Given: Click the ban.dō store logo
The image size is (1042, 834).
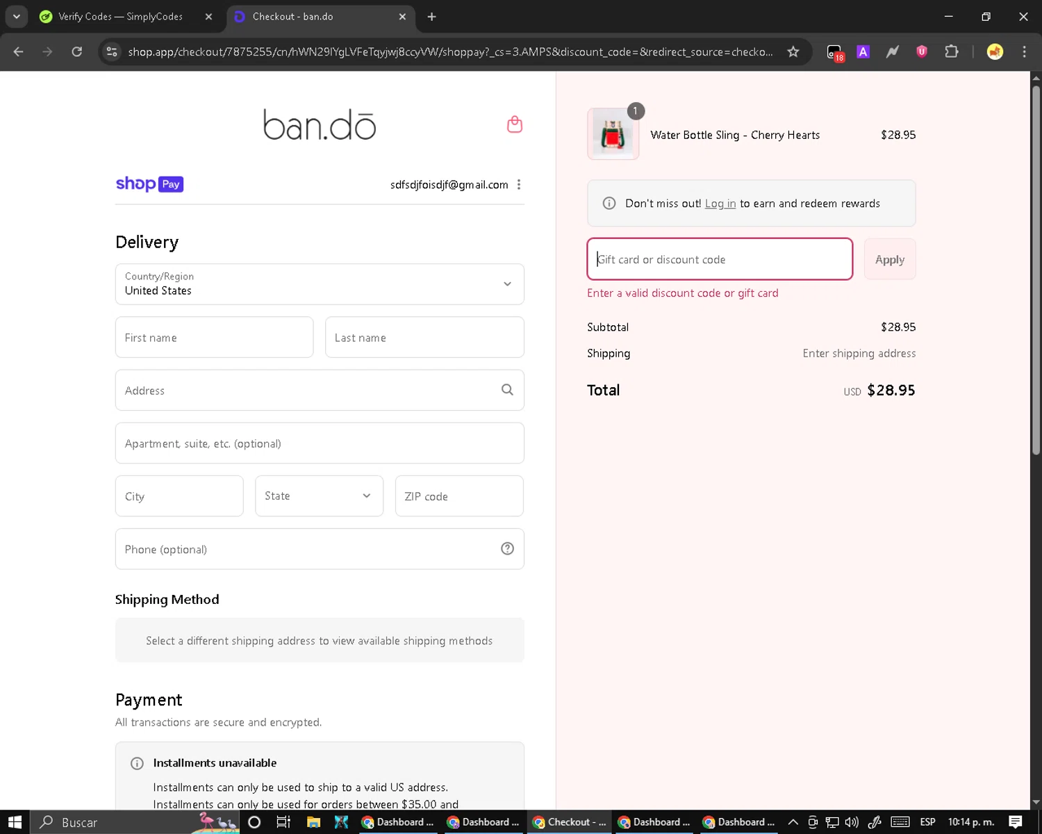Looking at the screenshot, I should click(x=320, y=125).
